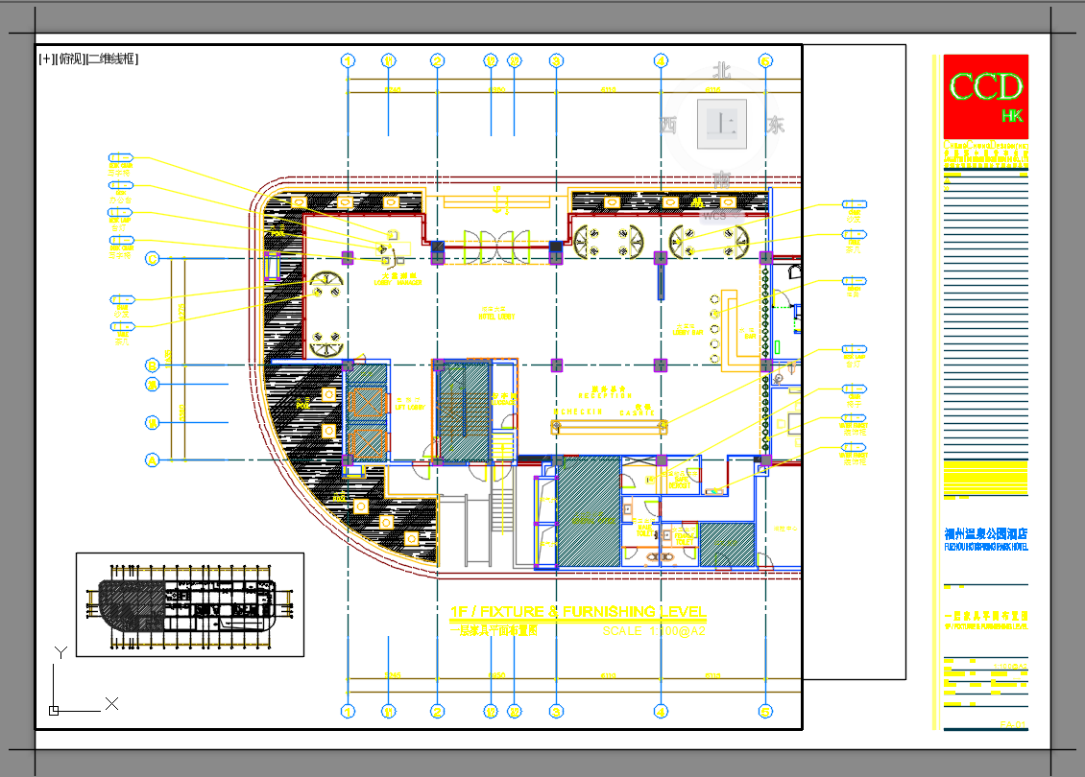Select the CASHIER counter label

pos(638,412)
